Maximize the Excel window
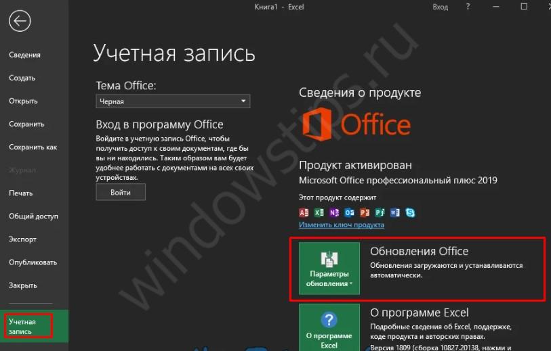This screenshot has height=351, width=551. tap(524, 7)
